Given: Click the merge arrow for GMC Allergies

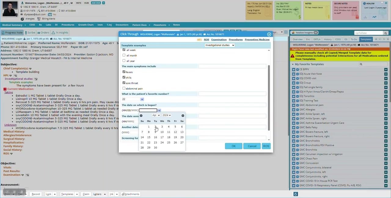Looking at the screenshot, I should [294, 110].
